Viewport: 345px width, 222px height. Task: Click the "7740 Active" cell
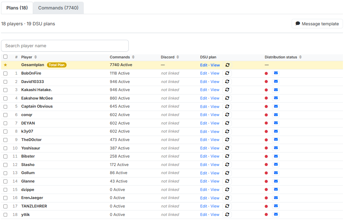(121, 65)
